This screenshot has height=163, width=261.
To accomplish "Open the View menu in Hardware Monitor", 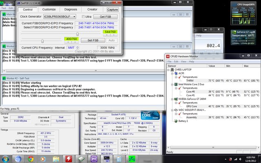I will pos(184,62).
